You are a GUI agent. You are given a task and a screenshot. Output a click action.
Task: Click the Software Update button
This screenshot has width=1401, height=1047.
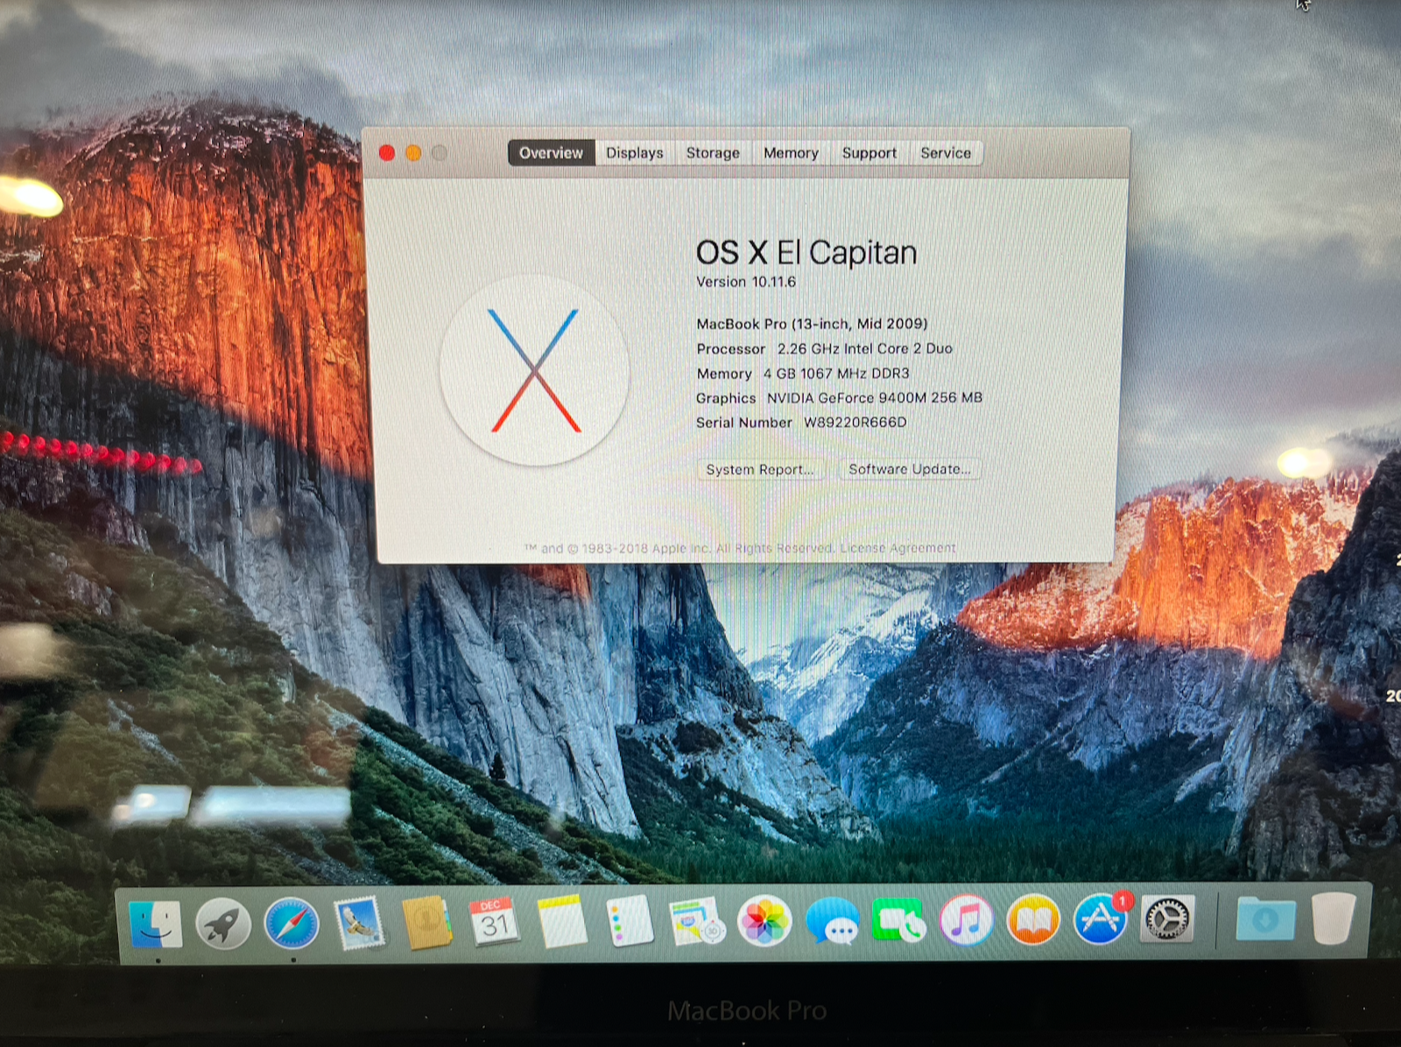(x=910, y=468)
